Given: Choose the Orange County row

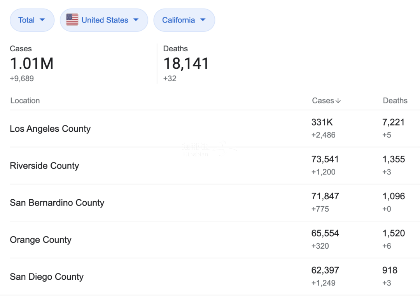Looking at the screenshot, I should 40,240.
